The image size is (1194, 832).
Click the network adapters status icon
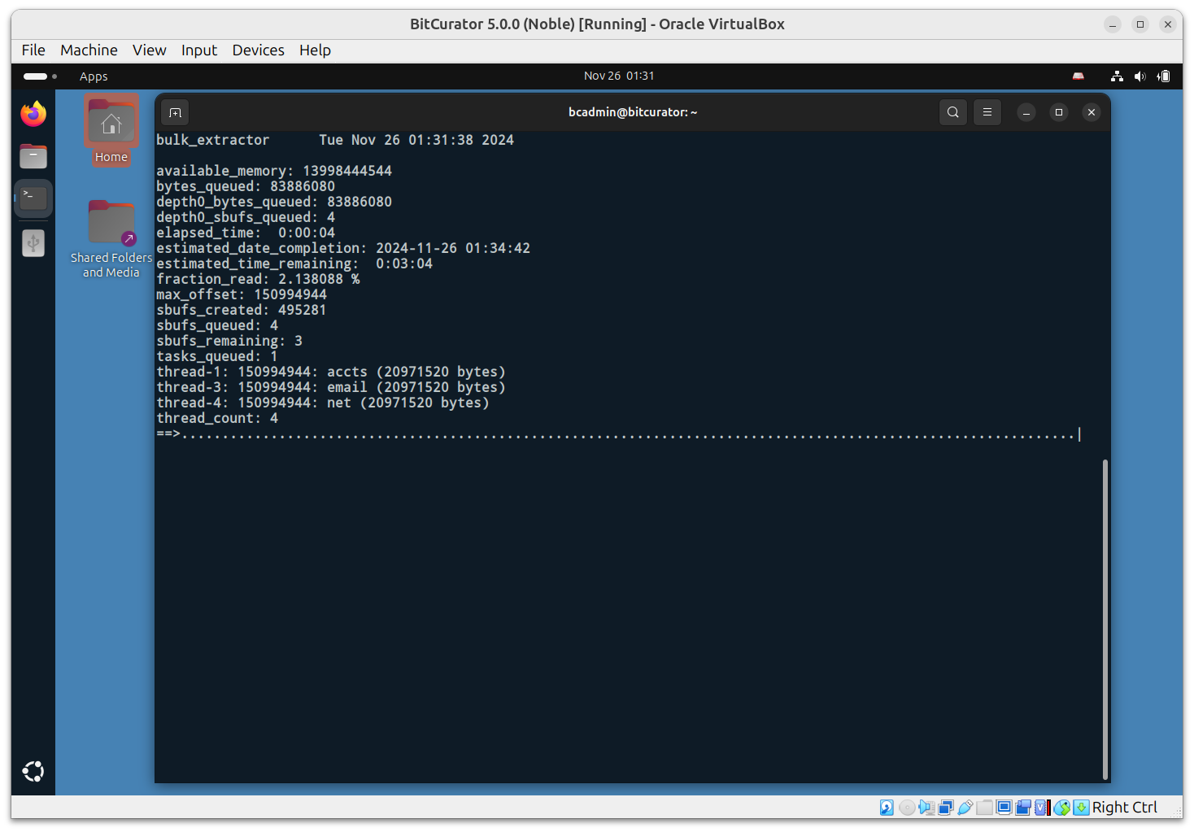(946, 808)
